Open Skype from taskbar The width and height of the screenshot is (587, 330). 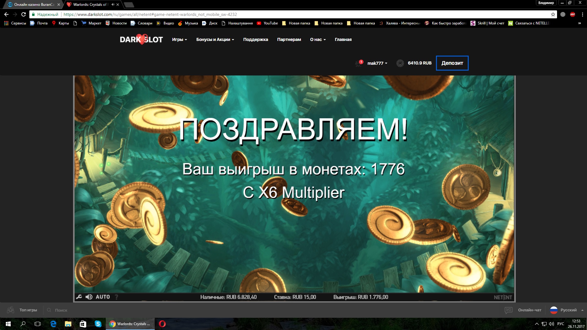coord(98,324)
